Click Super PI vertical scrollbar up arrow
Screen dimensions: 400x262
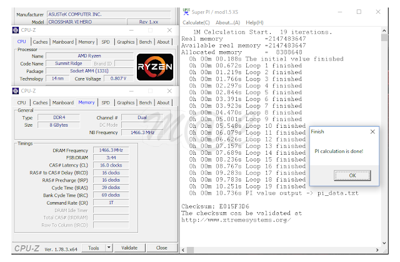tap(384, 31)
